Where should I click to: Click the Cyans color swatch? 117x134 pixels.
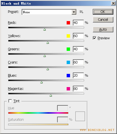[68, 62]
